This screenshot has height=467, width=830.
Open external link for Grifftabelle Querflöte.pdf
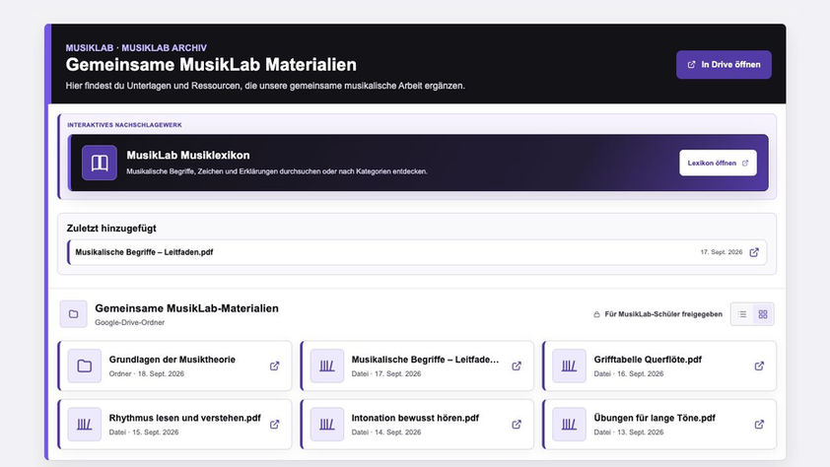point(759,366)
